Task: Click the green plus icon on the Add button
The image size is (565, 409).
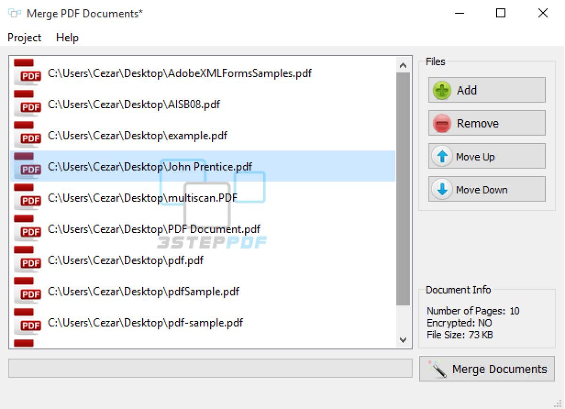Action: coord(442,90)
